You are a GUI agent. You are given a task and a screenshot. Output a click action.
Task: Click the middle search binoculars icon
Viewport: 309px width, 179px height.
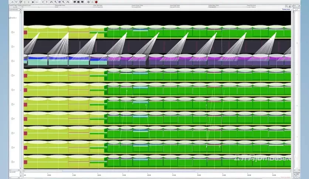78,2
